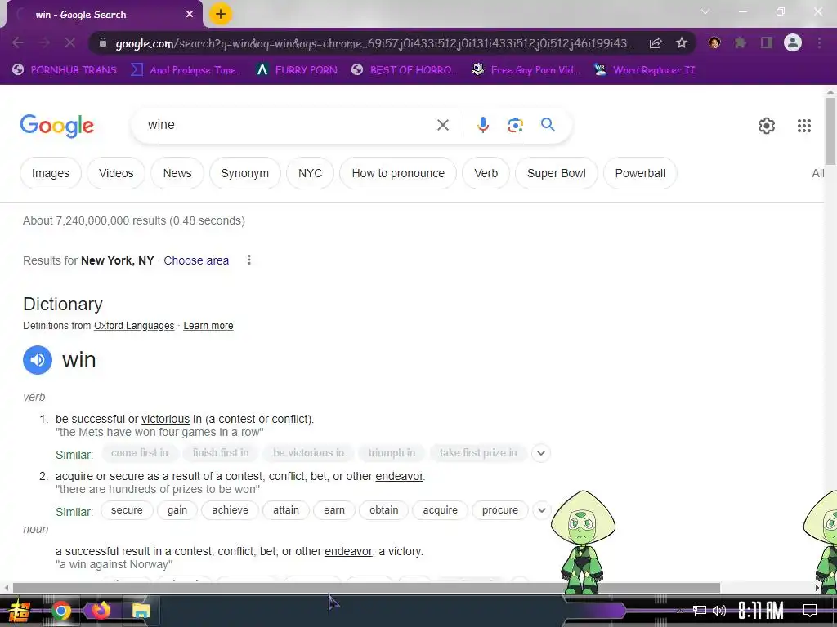Open File Explorer from taskbar

(x=141, y=611)
